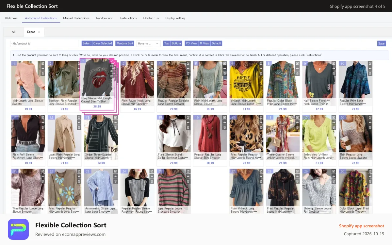Move selected products to Top
The width and height of the screenshot is (392, 245).
tap(167, 43)
